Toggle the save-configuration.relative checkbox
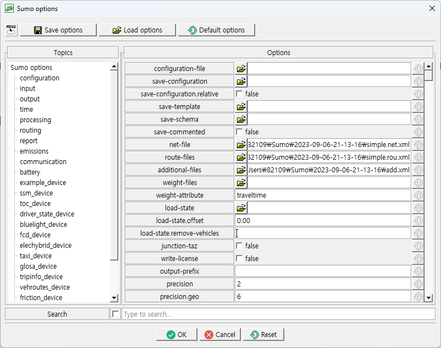This screenshot has width=441, height=348. (239, 94)
